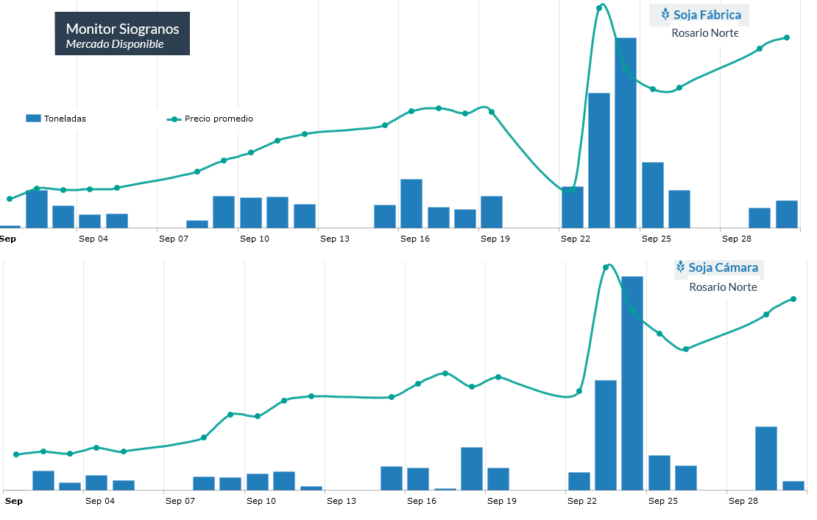Click the peak price point in Soja Fábrica chart

[599, 8]
